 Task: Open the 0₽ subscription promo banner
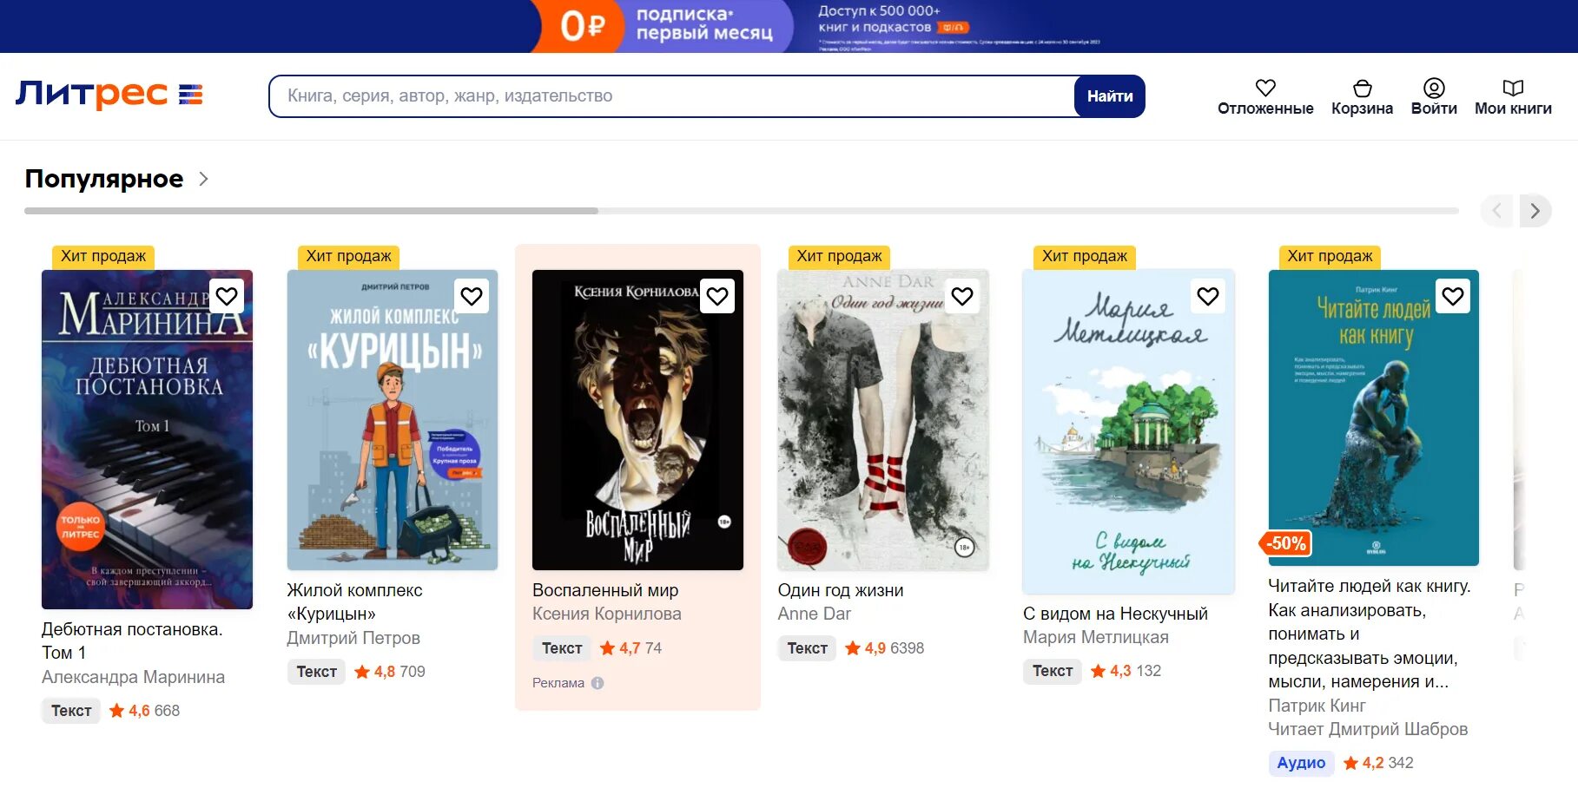[x=789, y=26]
